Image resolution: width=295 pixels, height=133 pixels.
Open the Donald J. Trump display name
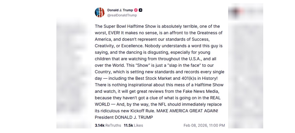click(x=120, y=10)
